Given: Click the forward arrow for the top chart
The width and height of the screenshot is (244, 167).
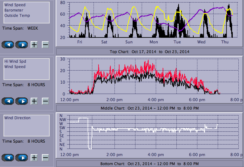Looking at the screenshot, I should pyautogui.click(x=22, y=45).
